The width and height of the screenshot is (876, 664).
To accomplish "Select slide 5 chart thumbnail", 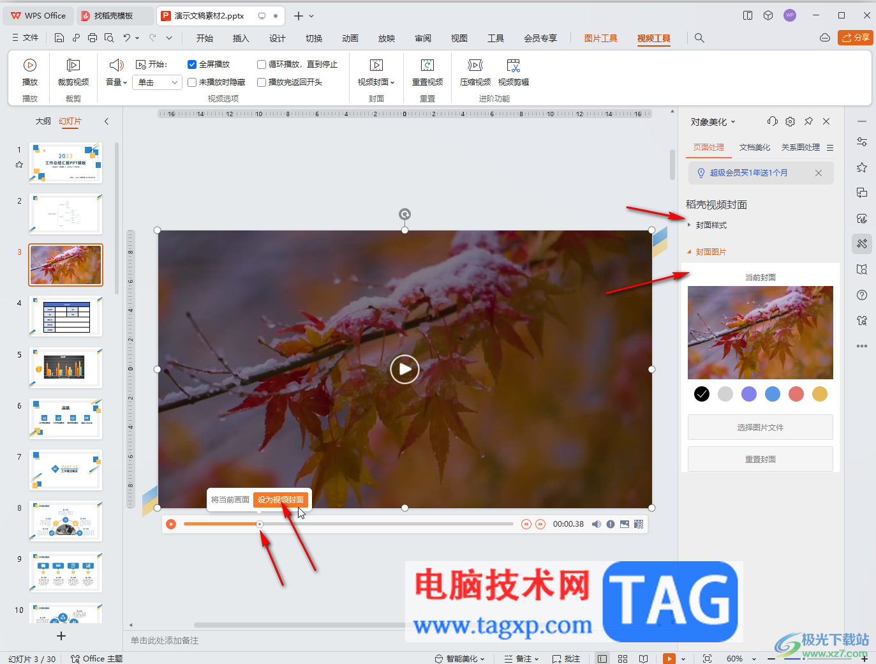I will [66, 367].
